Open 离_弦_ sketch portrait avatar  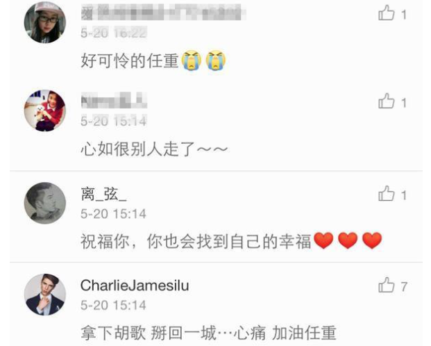pyautogui.click(x=45, y=203)
